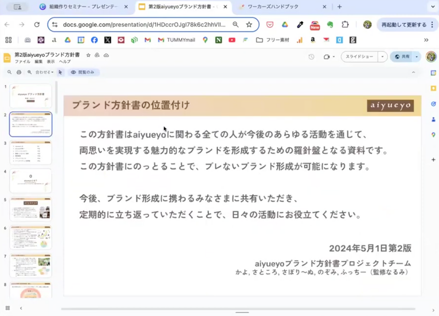Viewport: 439px width, 316px height.
Task: Click the print icon in the toolbar
Action: 19,72
